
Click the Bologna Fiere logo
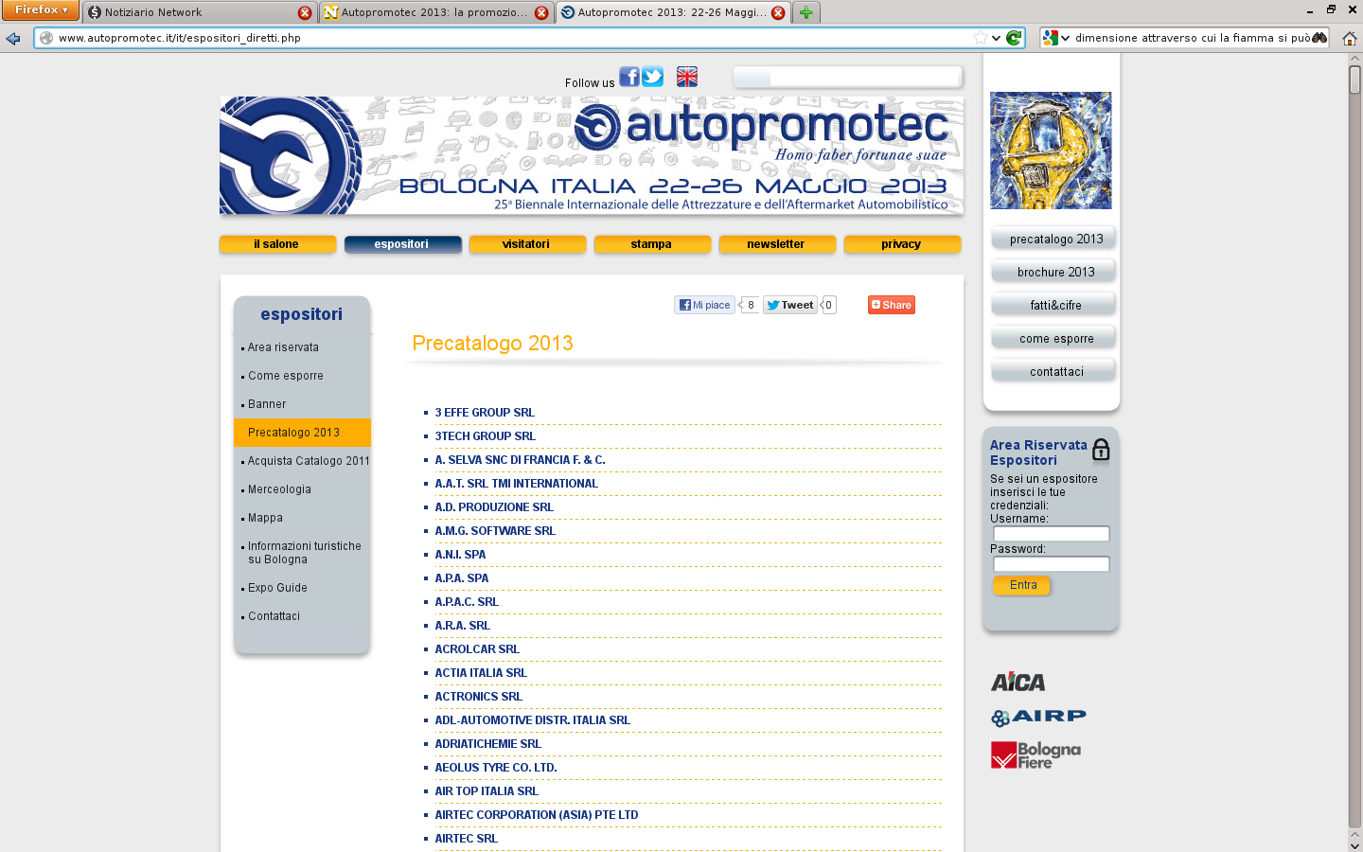1036,754
